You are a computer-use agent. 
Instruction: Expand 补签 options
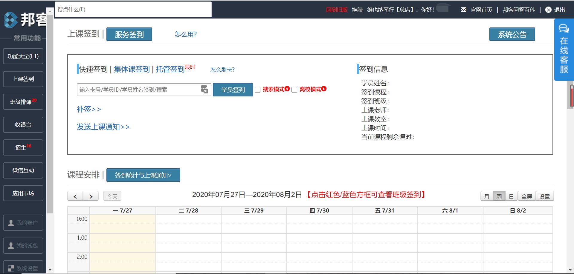(89, 109)
